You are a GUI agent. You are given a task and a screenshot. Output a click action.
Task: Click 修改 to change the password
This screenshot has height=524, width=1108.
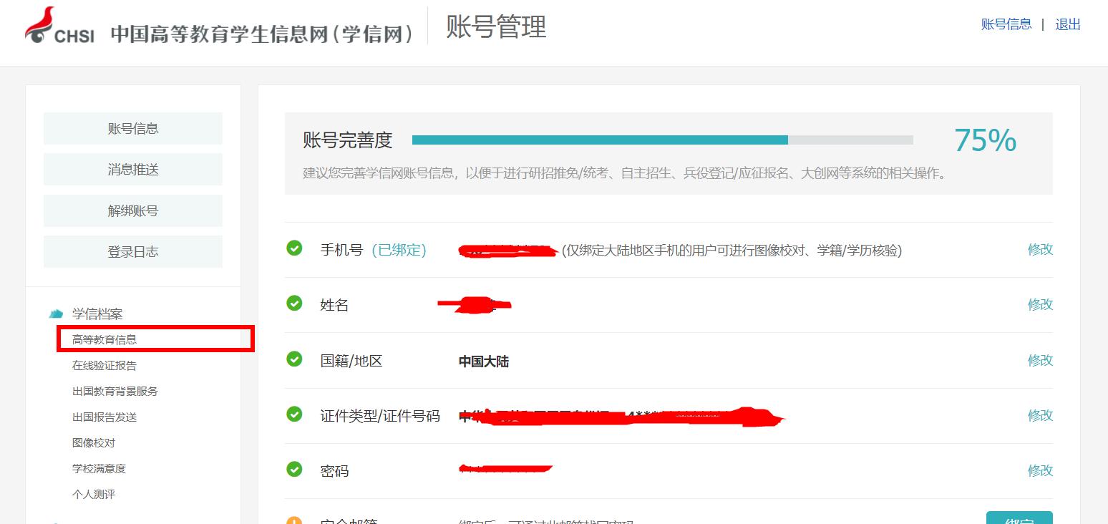point(1040,470)
